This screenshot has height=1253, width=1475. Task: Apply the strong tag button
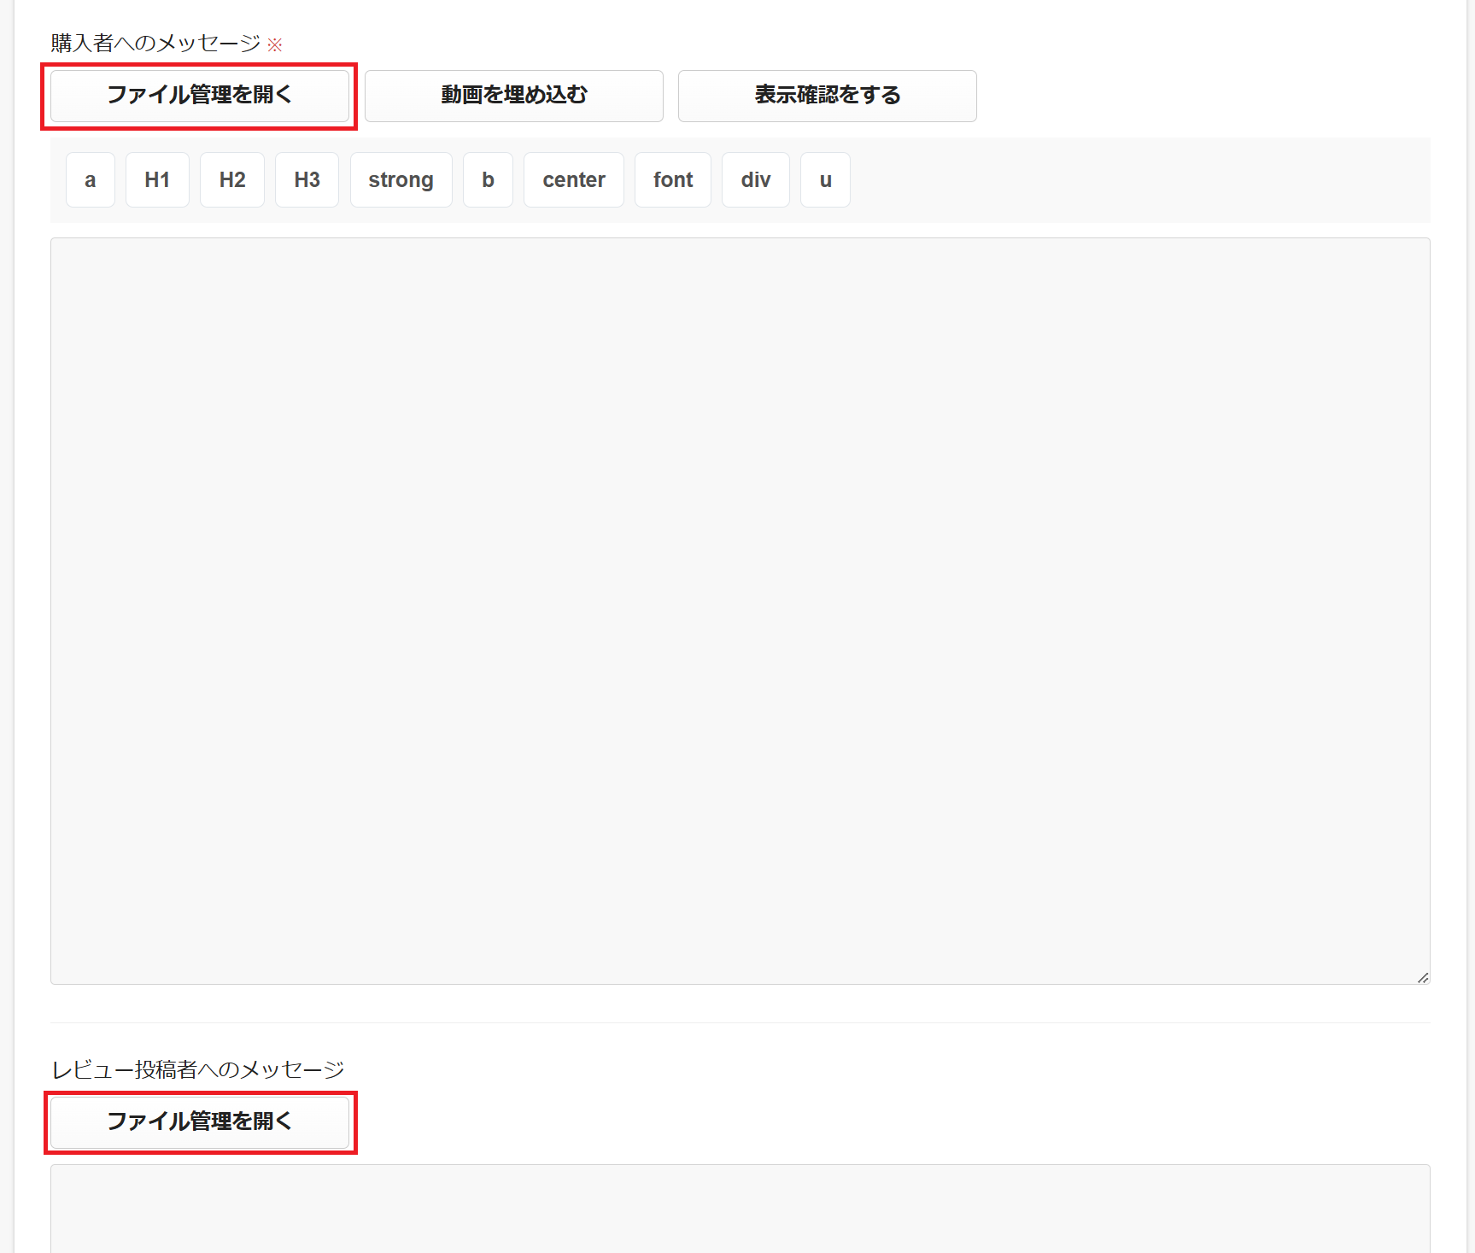[401, 180]
